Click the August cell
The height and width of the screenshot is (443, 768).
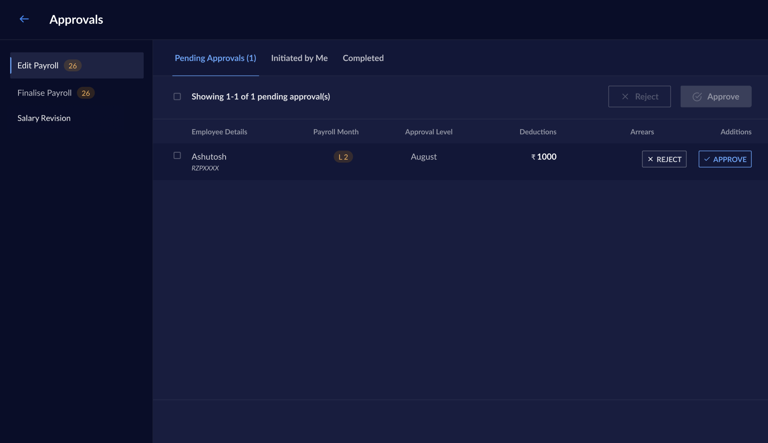click(x=423, y=156)
